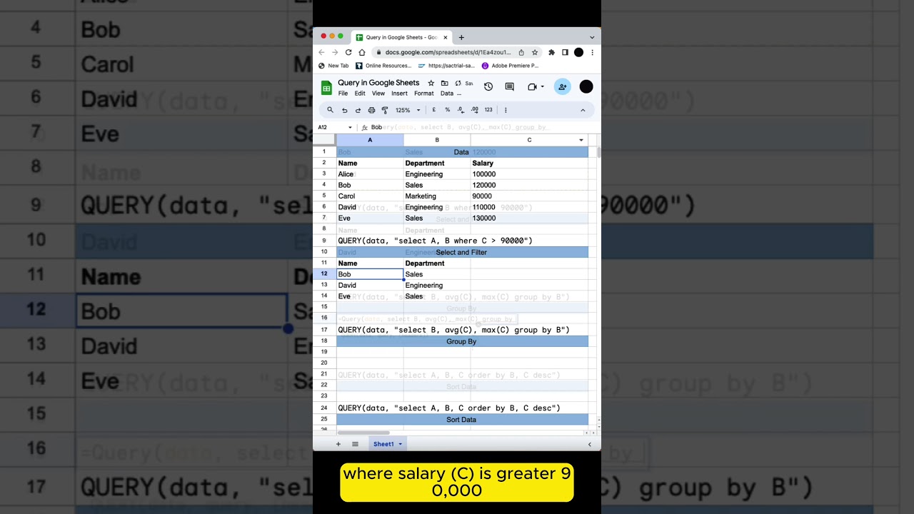Click the search menus magnifier icon

coord(330,110)
